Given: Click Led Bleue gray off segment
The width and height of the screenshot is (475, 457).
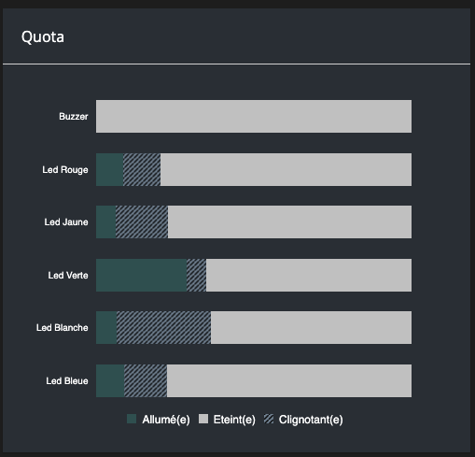Looking at the screenshot, I should coord(289,380).
